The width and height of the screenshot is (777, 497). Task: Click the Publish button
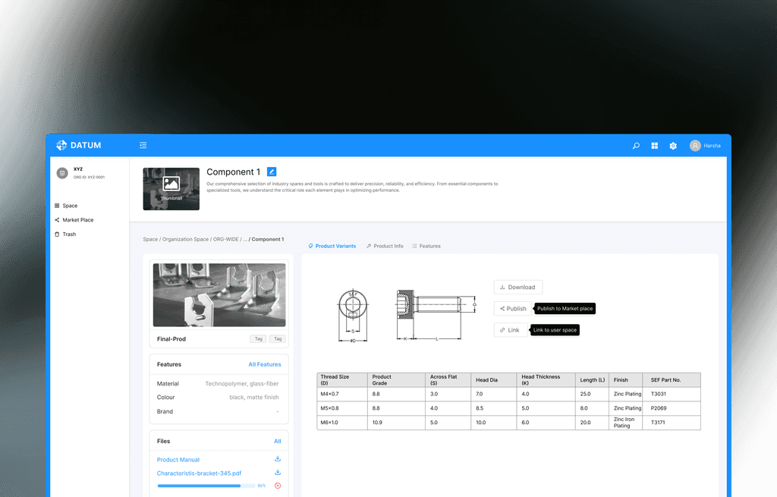point(512,308)
